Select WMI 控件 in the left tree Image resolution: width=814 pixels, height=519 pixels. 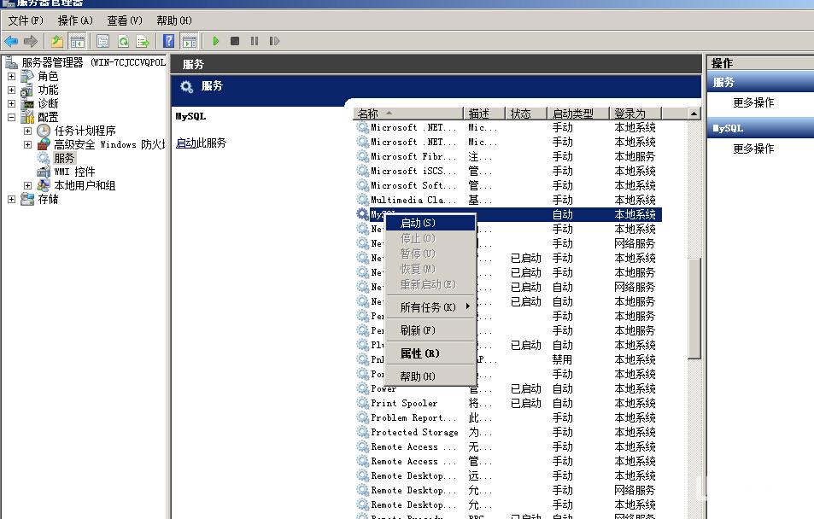(74, 172)
